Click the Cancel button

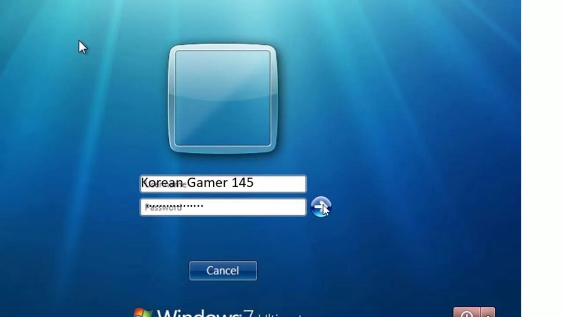click(x=223, y=270)
